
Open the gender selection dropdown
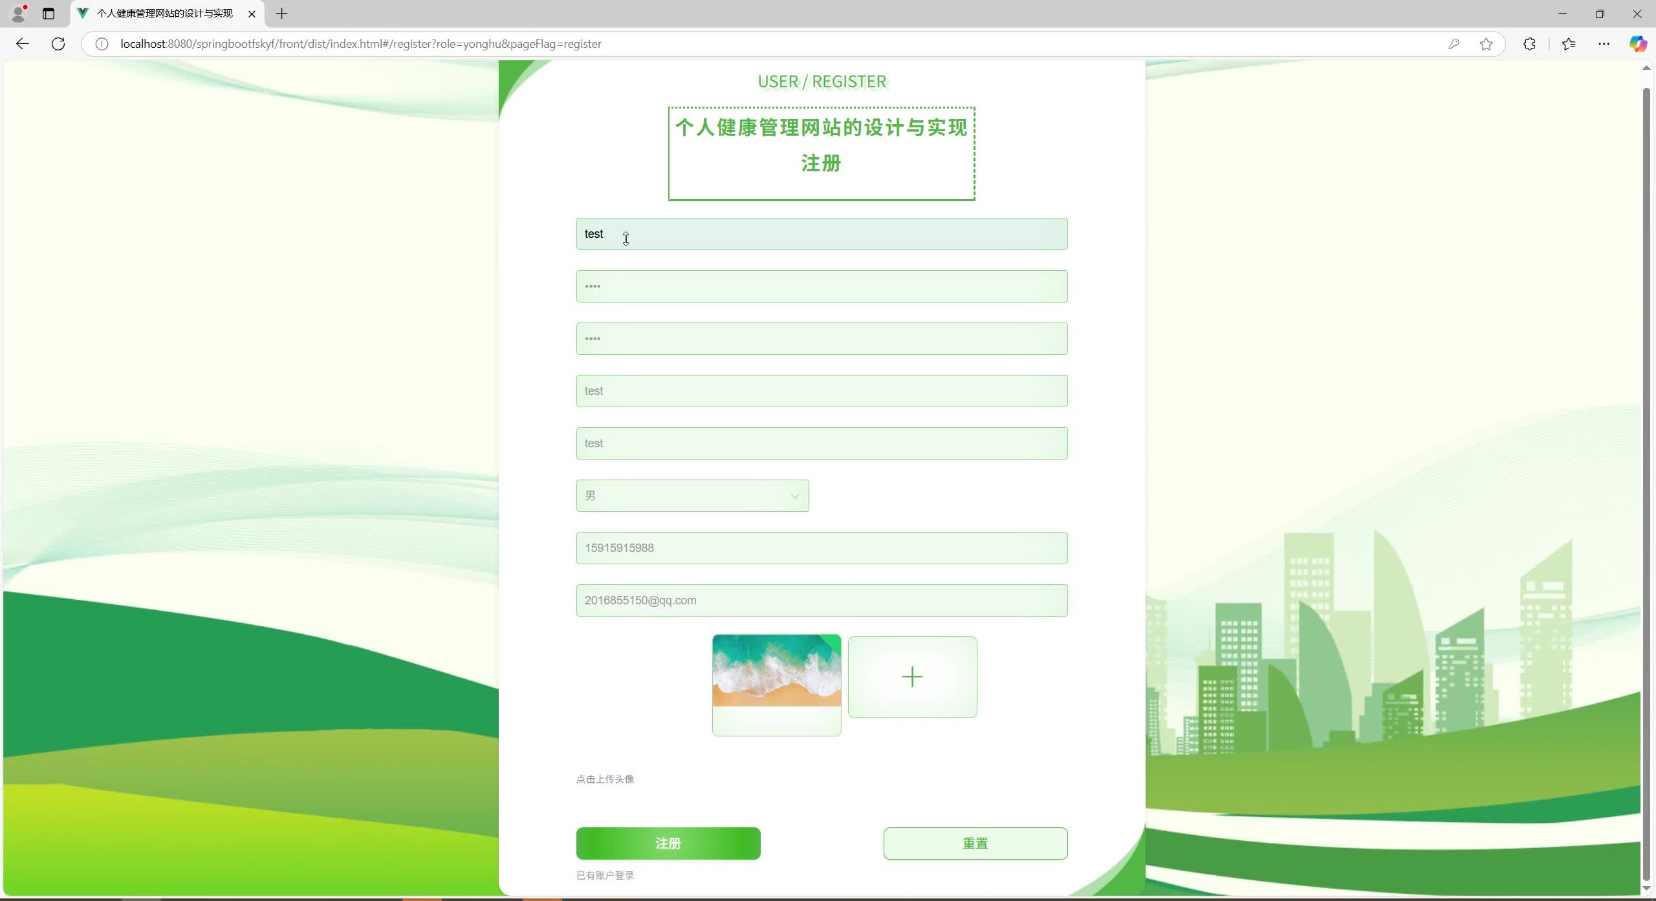pos(692,495)
